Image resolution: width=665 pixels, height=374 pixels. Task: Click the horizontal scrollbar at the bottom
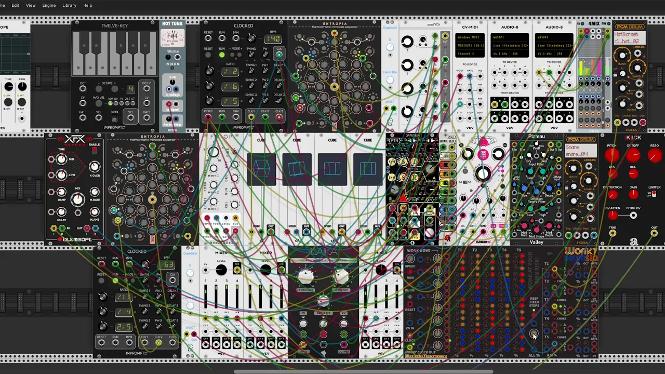(364, 371)
